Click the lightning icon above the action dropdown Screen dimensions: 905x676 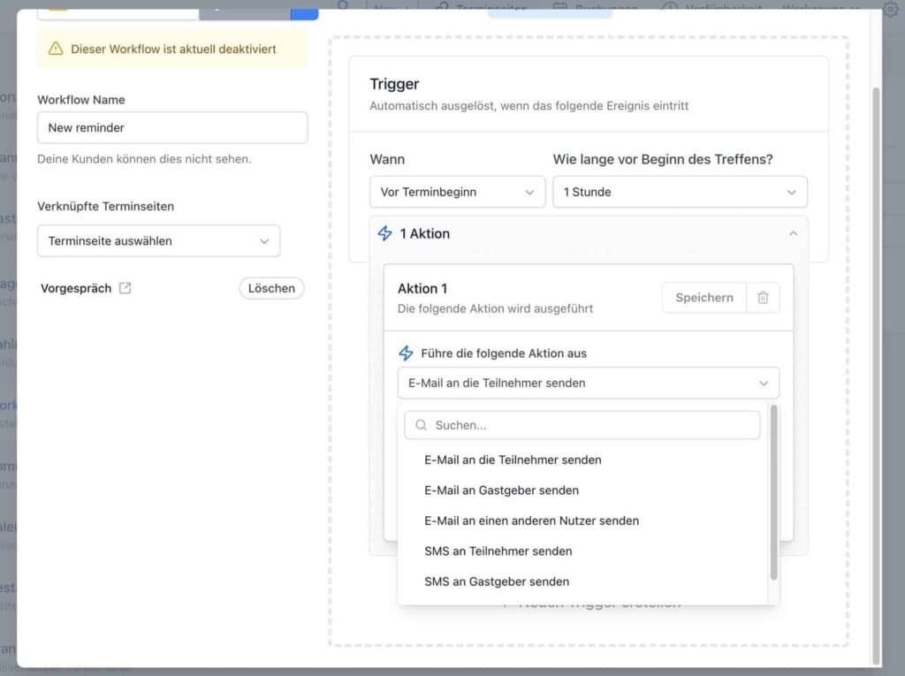(x=406, y=353)
